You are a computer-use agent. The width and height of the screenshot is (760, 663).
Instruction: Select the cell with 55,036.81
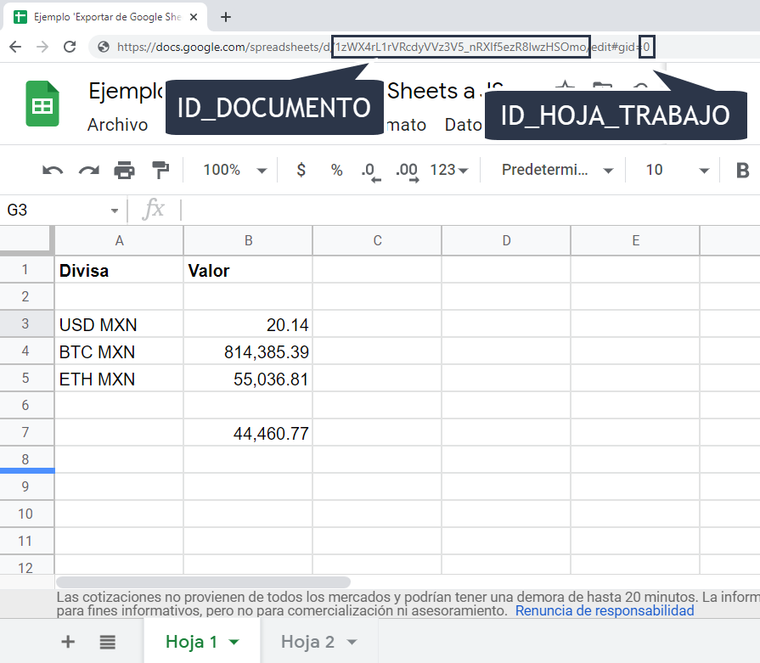tap(248, 379)
